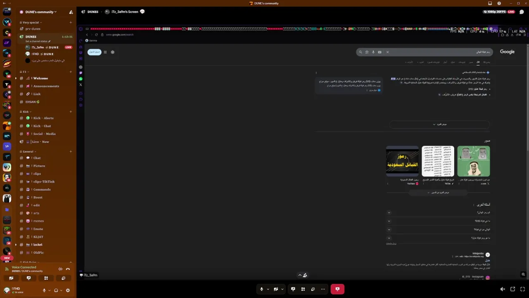
Task: Invite people using the add-member icon
Action: 71,12
